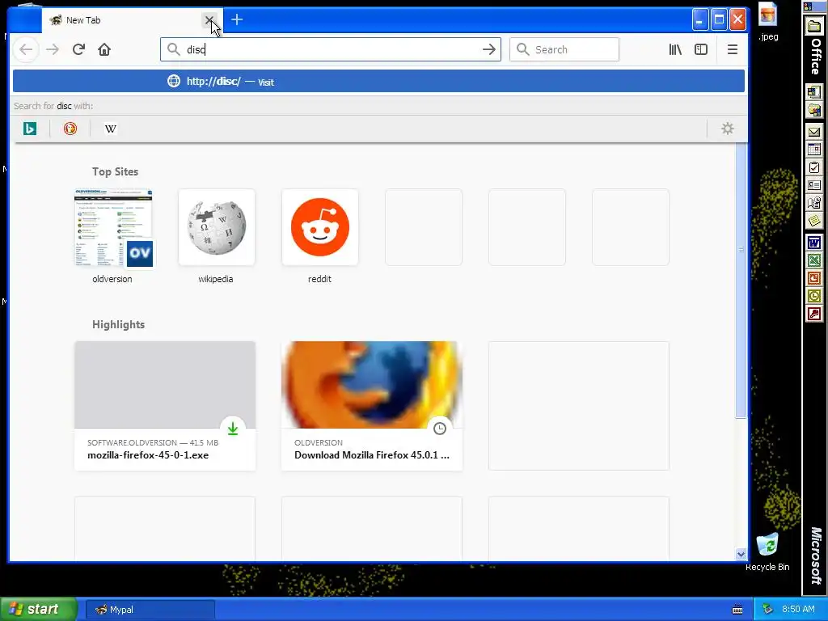
Task: Click the 8:50 AM clock
Action: (798, 610)
